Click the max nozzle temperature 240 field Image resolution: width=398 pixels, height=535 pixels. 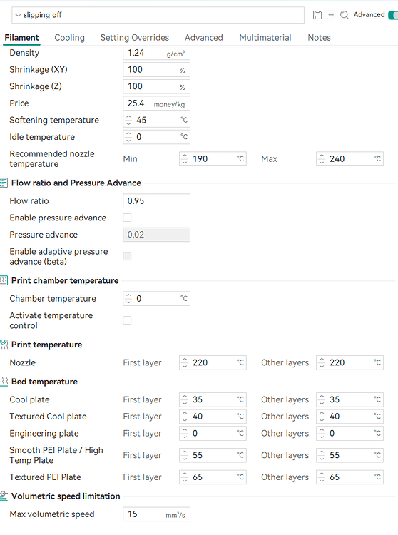point(350,159)
